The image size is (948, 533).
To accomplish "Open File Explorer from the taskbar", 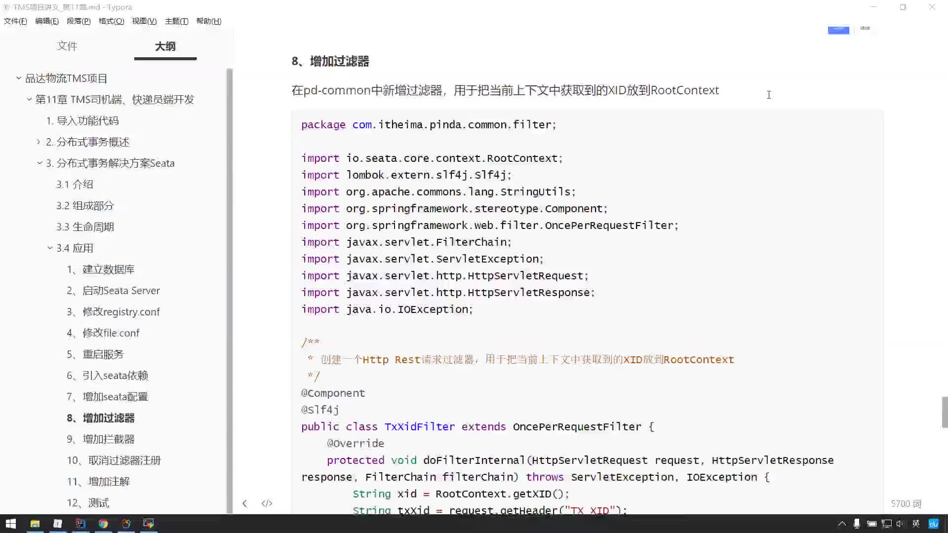I will tap(35, 524).
